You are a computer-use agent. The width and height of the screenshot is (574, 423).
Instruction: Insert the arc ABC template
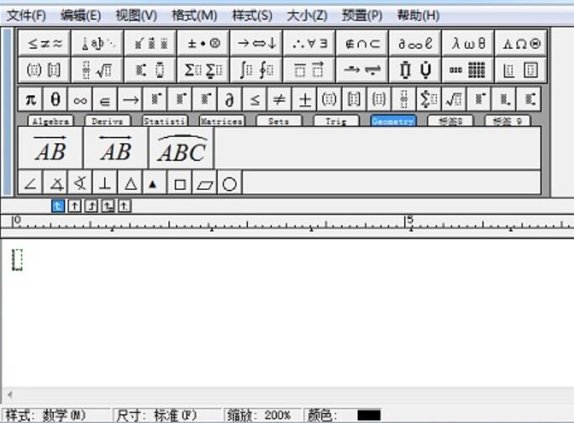pos(182,149)
